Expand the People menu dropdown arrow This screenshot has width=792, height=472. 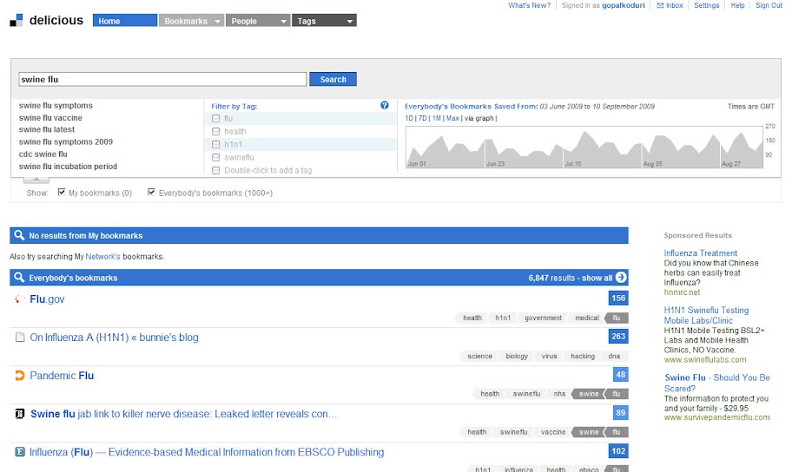pyautogui.click(x=283, y=21)
